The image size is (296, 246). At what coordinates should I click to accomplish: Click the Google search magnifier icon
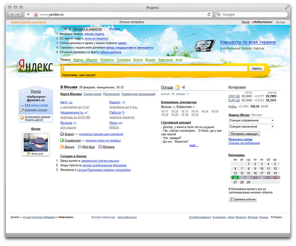pos(218,14)
